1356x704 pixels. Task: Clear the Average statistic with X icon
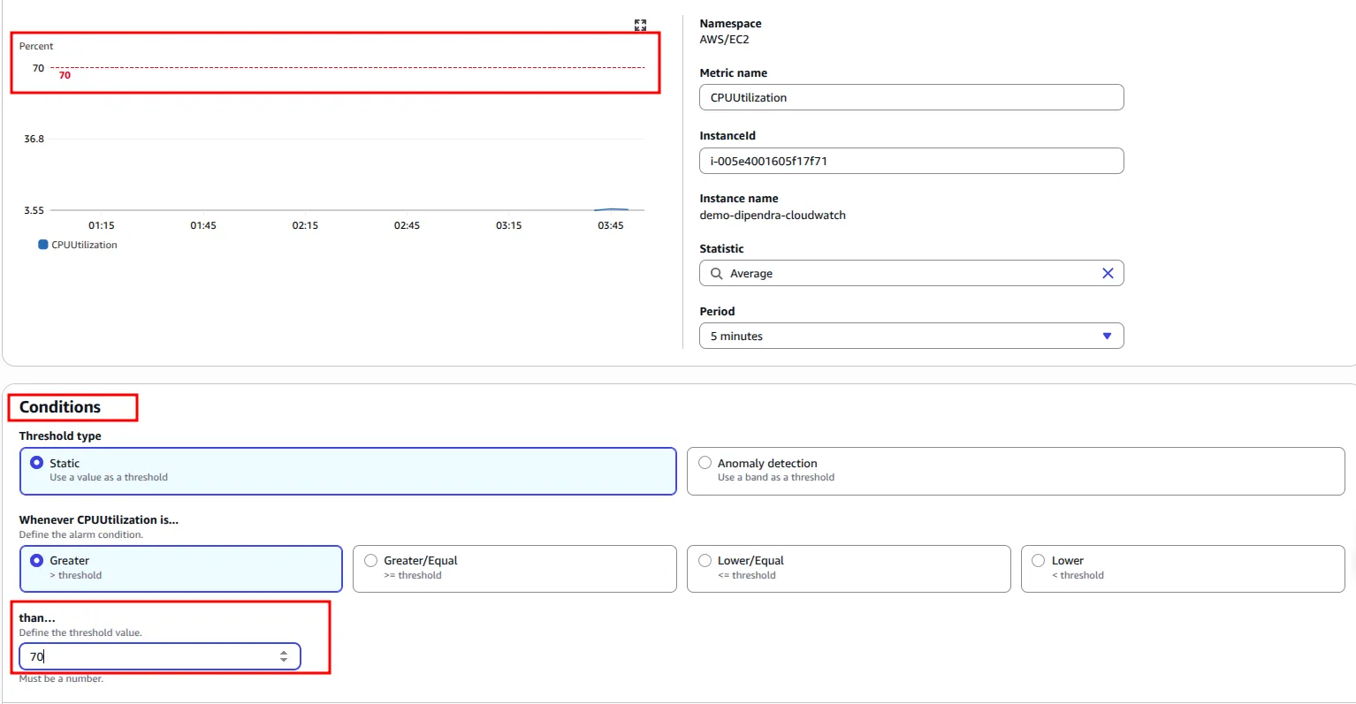point(1108,273)
